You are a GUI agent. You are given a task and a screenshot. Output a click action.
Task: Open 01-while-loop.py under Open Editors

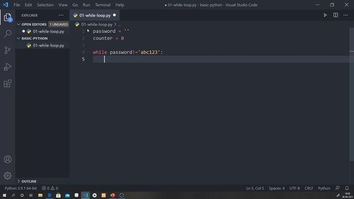point(48,32)
